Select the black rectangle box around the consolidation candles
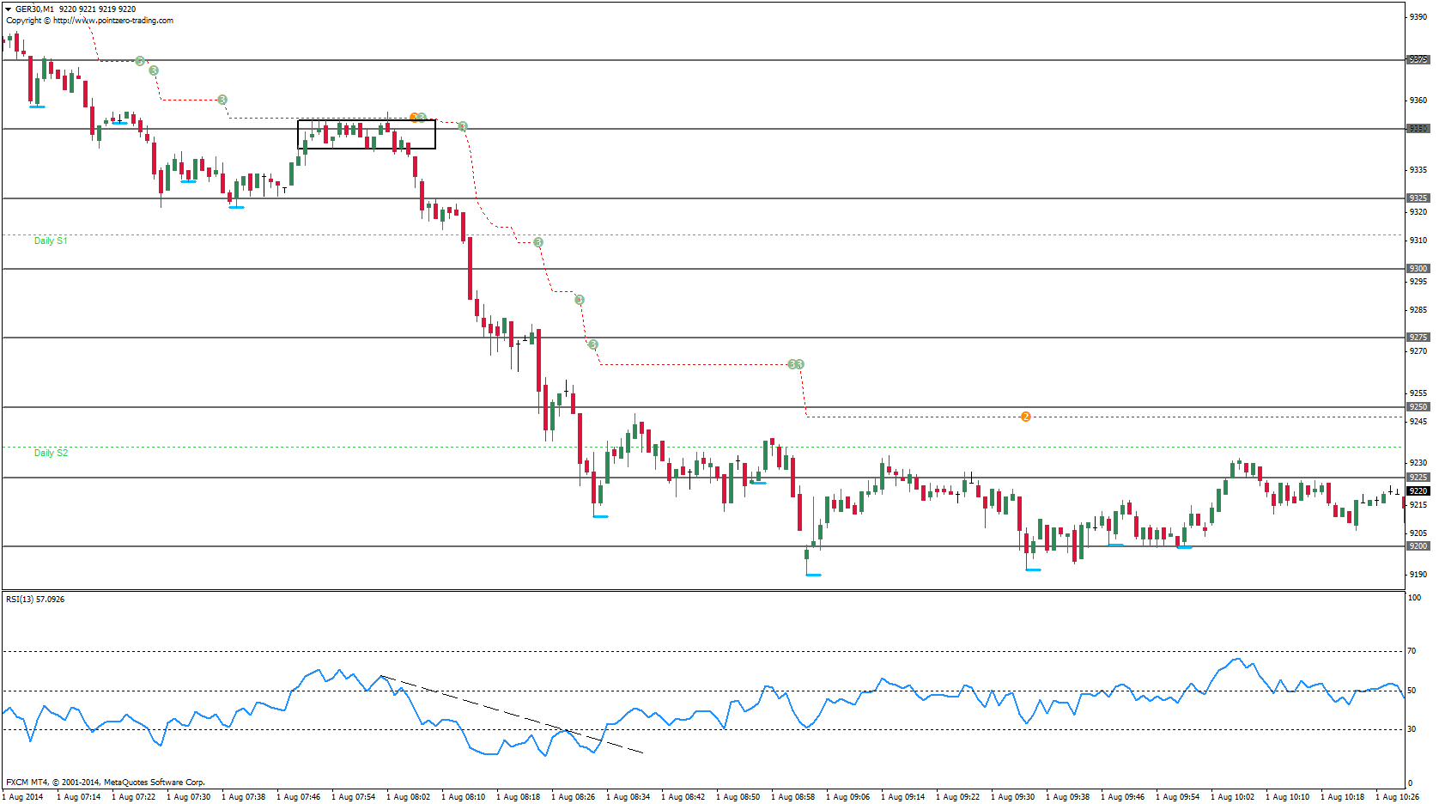1439x804 pixels. (367, 134)
